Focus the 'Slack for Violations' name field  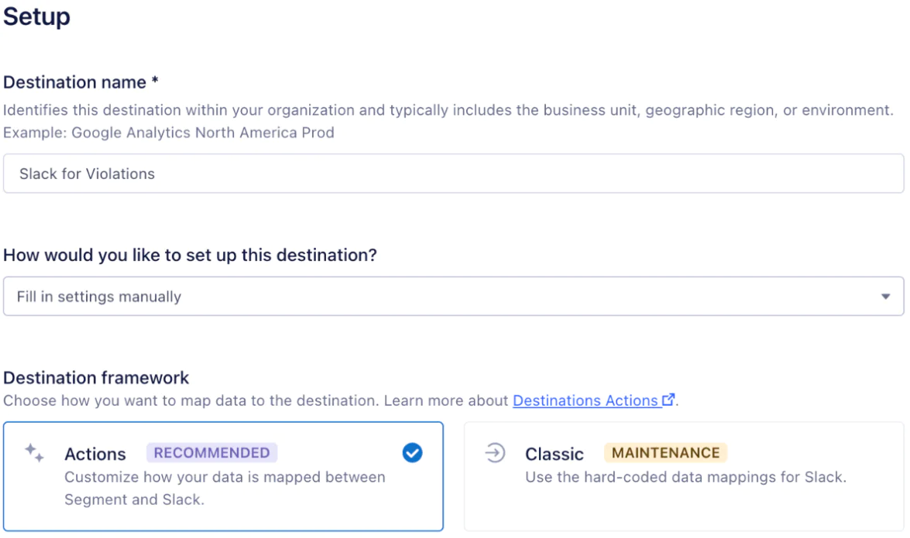point(453,173)
